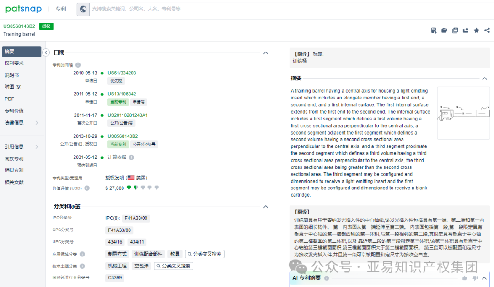Expand the 法律信息 sidebar entry
This screenshot has width=494, height=287.
click(x=21, y=122)
